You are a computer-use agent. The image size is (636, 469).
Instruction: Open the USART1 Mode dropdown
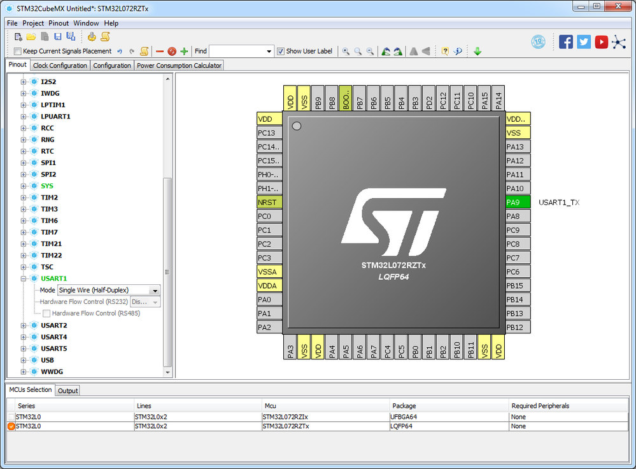[x=155, y=291]
